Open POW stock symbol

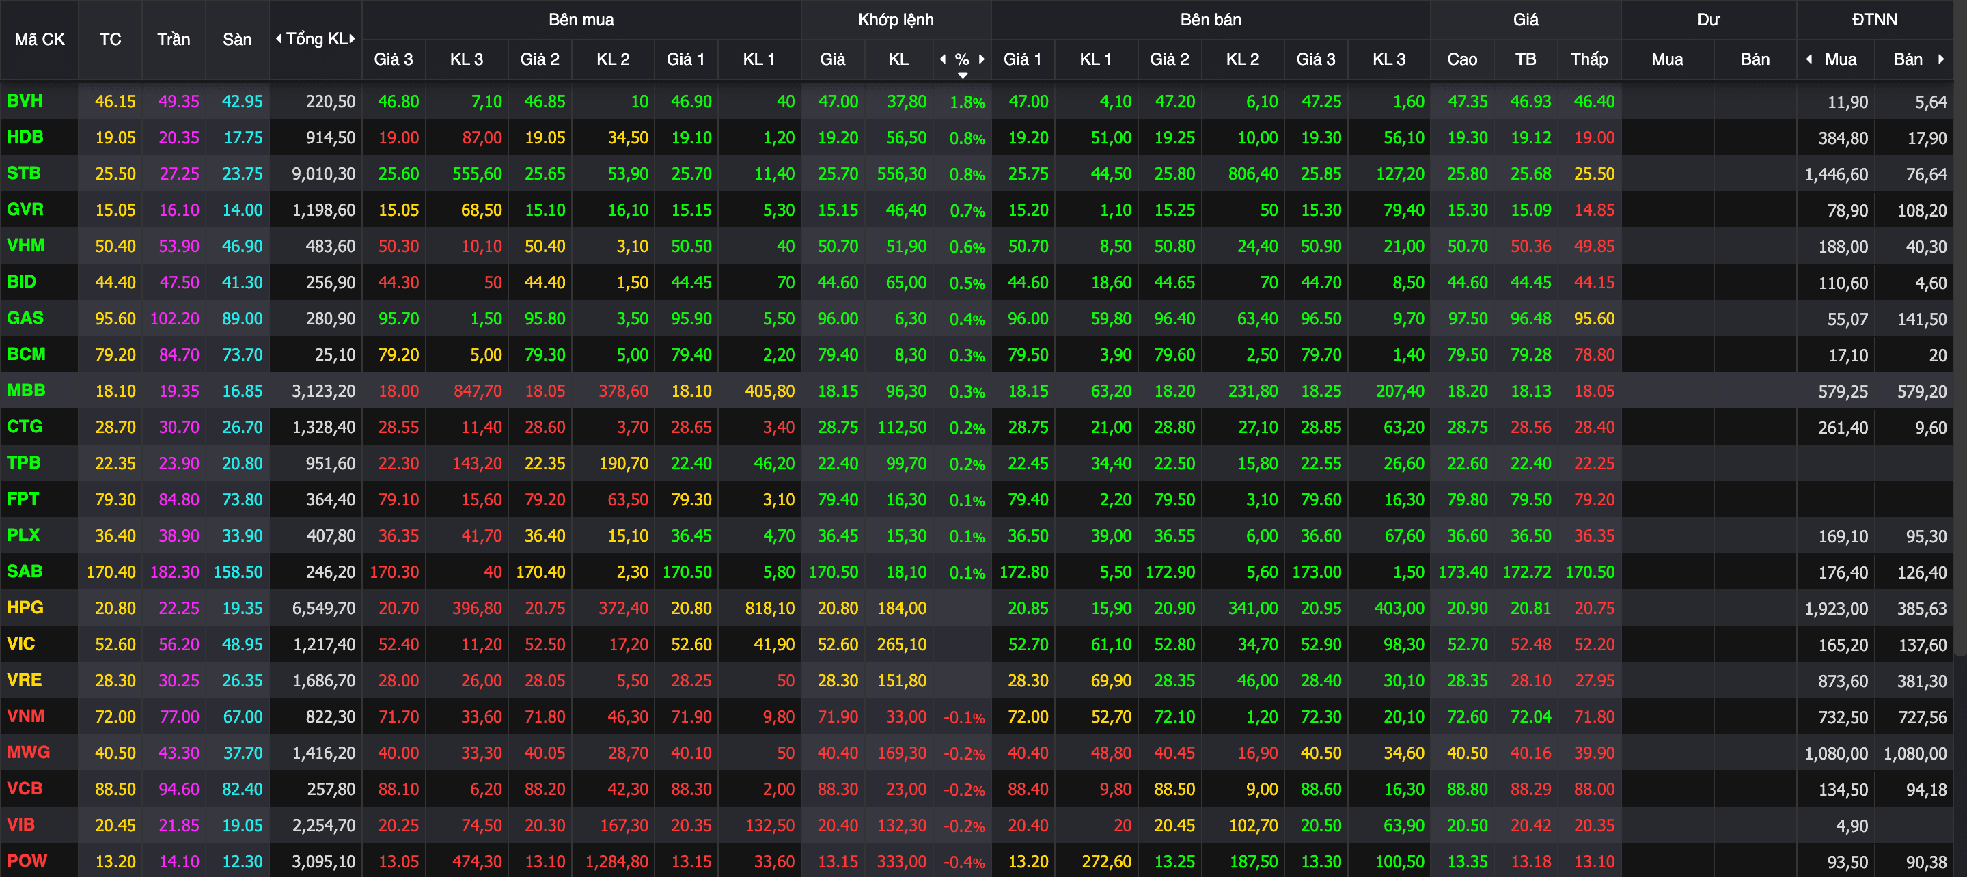(x=27, y=861)
